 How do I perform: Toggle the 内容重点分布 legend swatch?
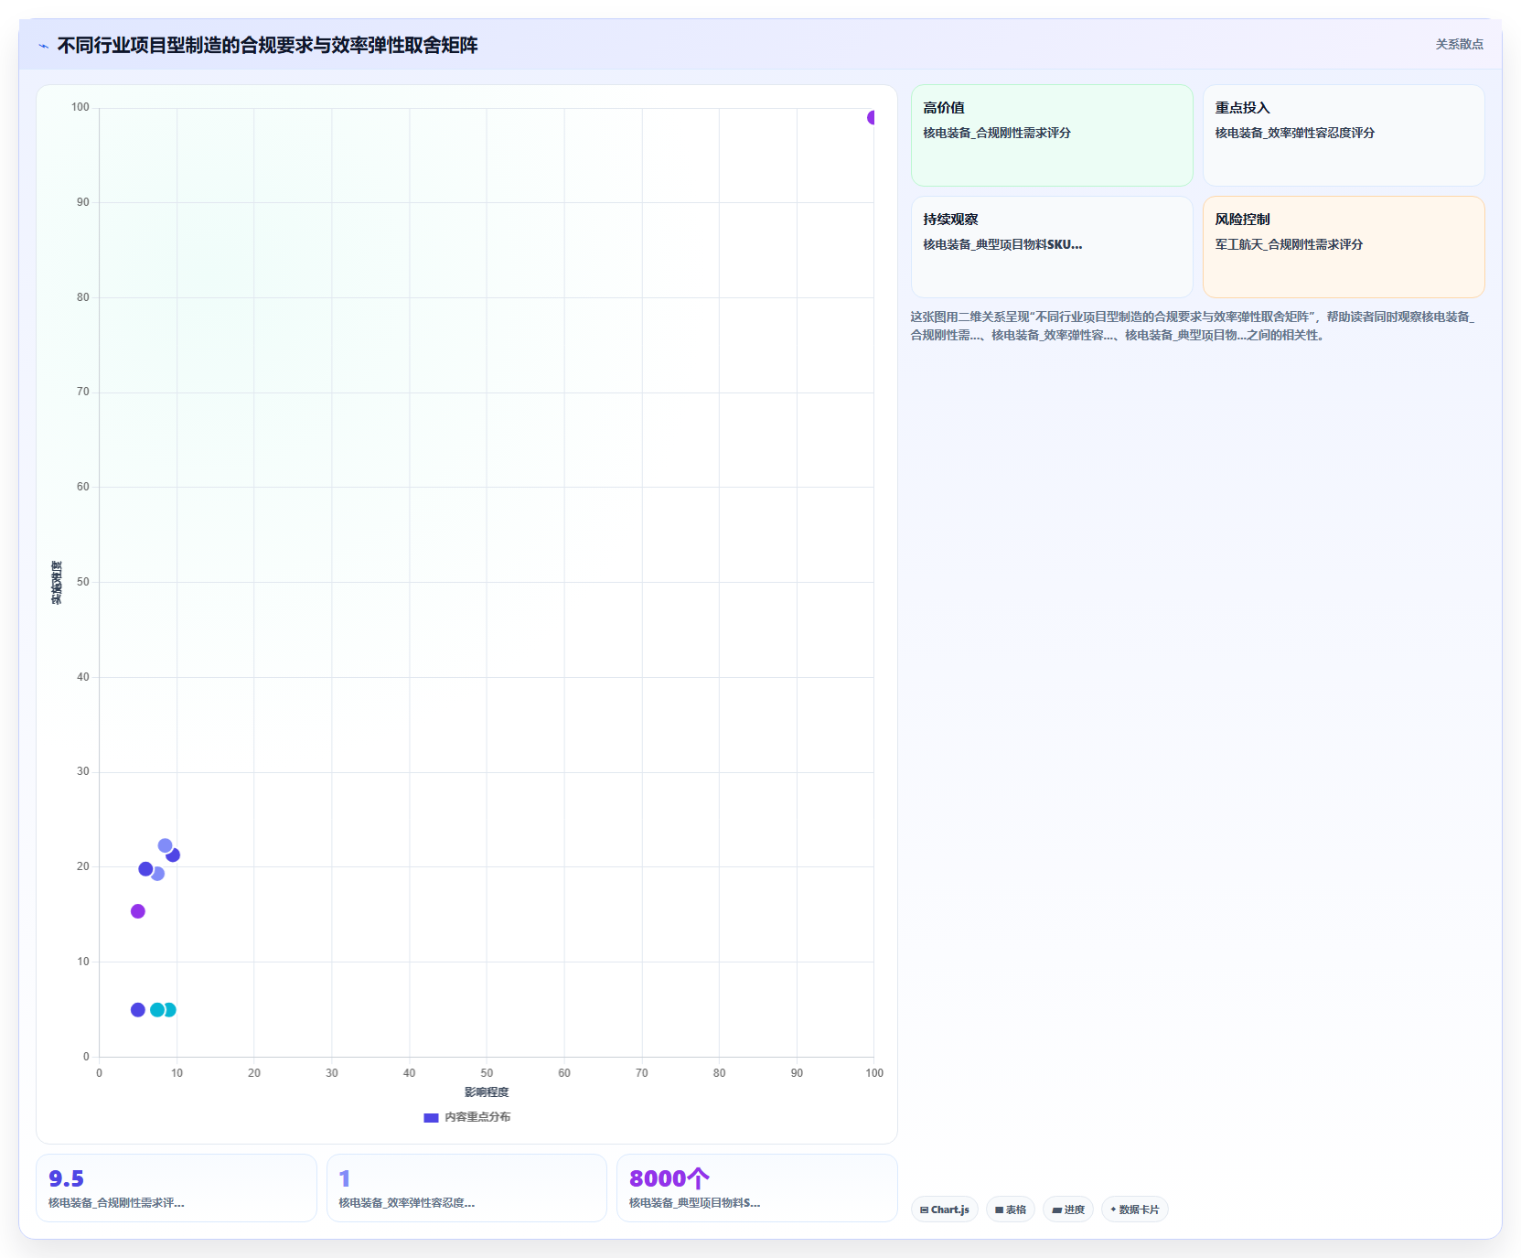point(431,1117)
